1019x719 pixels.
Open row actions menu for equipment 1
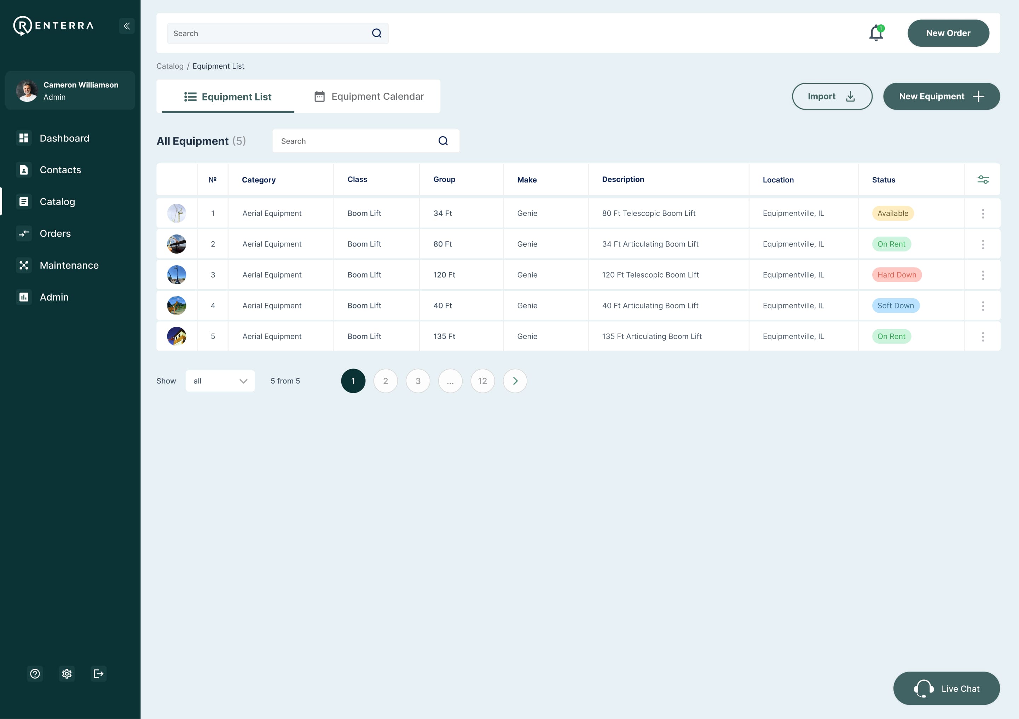983,214
